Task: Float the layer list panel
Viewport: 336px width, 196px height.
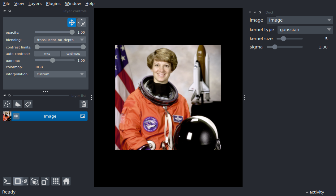Action: coord(9,95)
